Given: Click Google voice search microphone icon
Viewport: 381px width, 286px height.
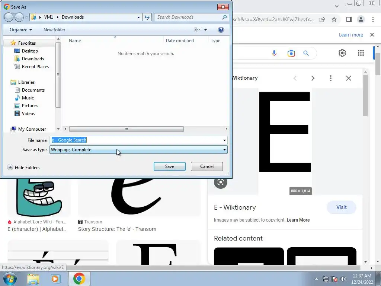Looking at the screenshot, I should click(x=274, y=53).
